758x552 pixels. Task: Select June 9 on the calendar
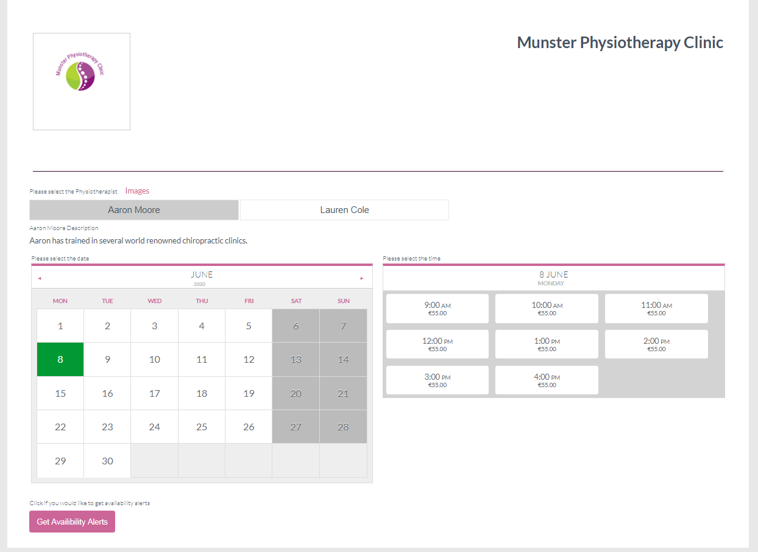point(107,359)
